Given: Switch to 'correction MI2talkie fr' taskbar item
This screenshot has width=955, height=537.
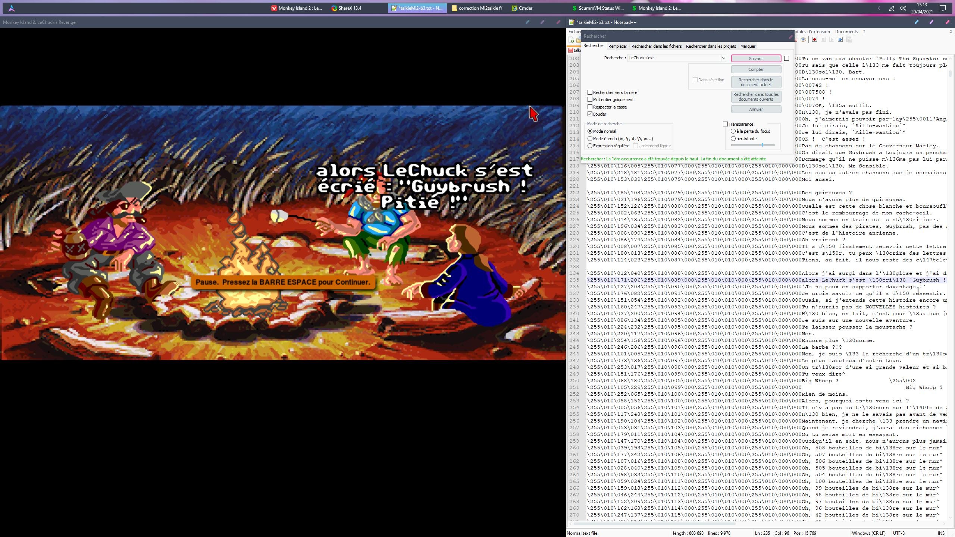Looking at the screenshot, I should point(477,8).
